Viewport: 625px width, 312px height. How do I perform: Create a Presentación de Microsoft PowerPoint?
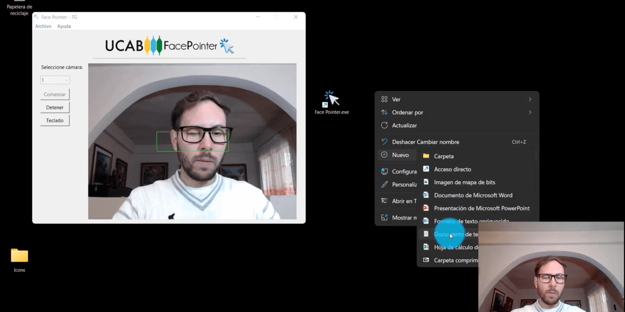(481, 208)
